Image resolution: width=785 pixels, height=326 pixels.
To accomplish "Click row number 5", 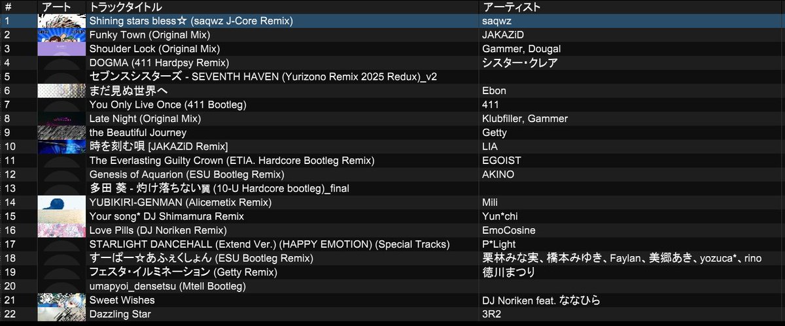I will click(7, 76).
